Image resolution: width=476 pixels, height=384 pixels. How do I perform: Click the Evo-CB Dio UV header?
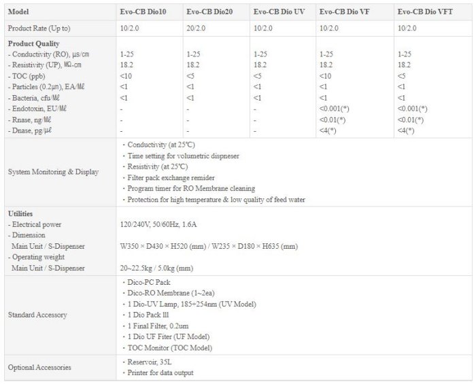(279, 12)
